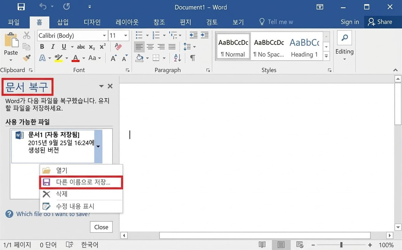Open the Editing panel with the magnifier icon
This screenshot has width=402, height=250.
pyautogui.click(x=344, y=38)
